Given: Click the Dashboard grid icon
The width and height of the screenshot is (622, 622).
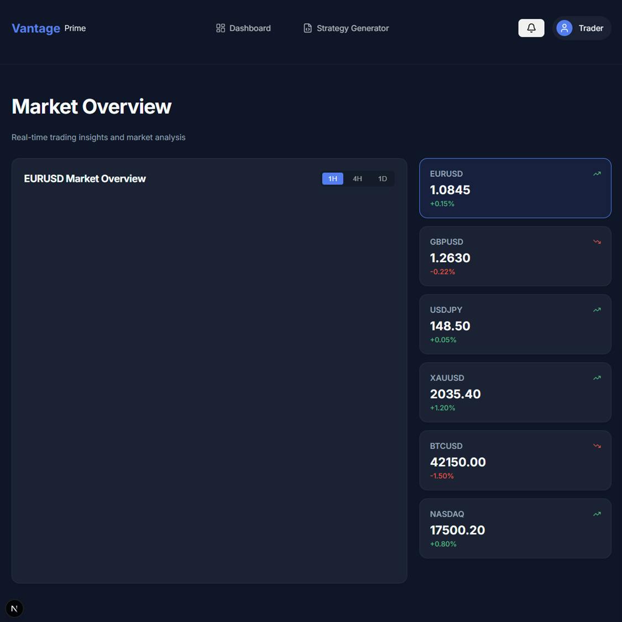Looking at the screenshot, I should click(x=220, y=28).
